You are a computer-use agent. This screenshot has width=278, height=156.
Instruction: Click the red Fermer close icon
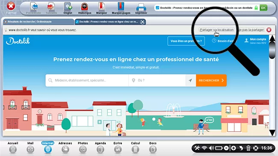coord(11,6)
